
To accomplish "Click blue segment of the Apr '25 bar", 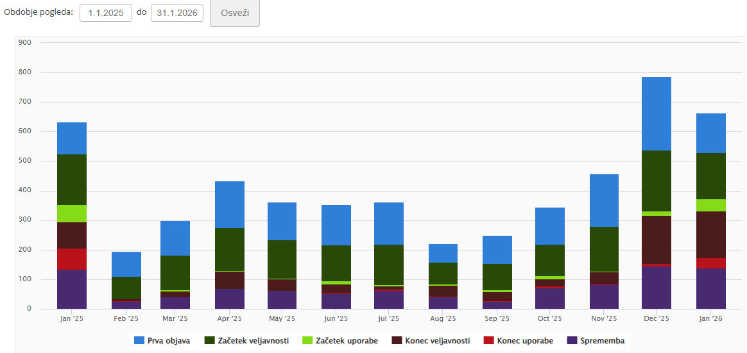I will pyautogui.click(x=229, y=204).
